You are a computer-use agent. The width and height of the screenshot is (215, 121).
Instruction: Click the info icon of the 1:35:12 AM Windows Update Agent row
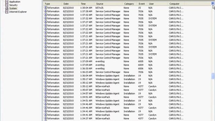(x=45, y=83)
